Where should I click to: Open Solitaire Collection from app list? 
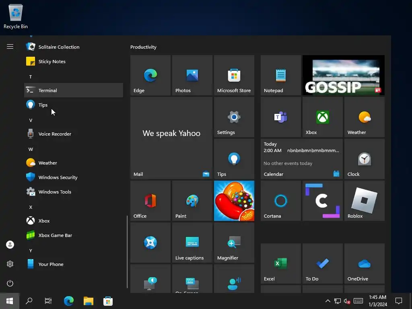pos(74,47)
